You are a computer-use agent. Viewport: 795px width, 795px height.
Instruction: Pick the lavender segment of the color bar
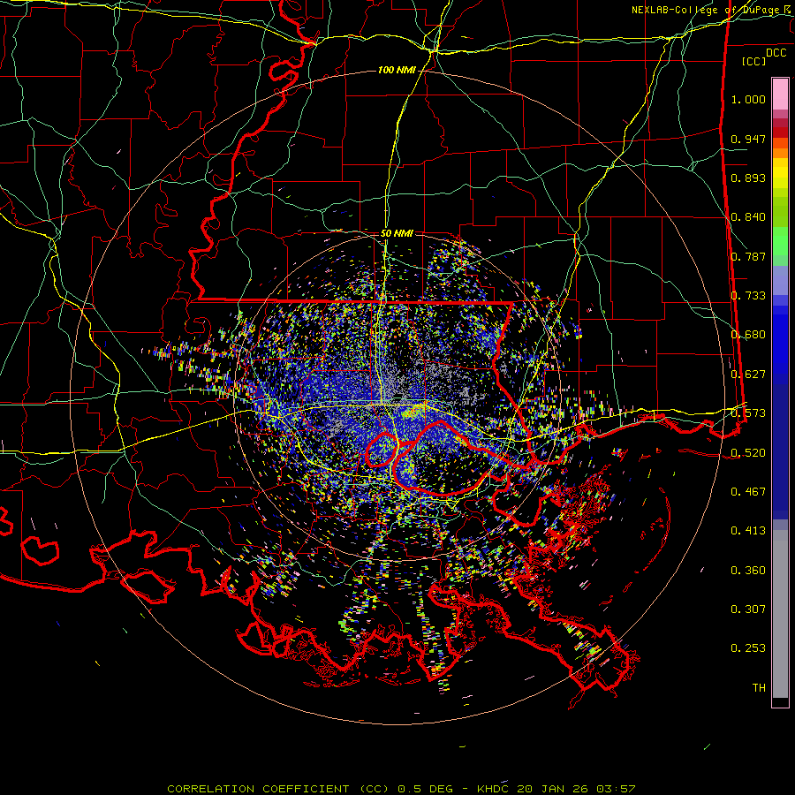coord(780,280)
